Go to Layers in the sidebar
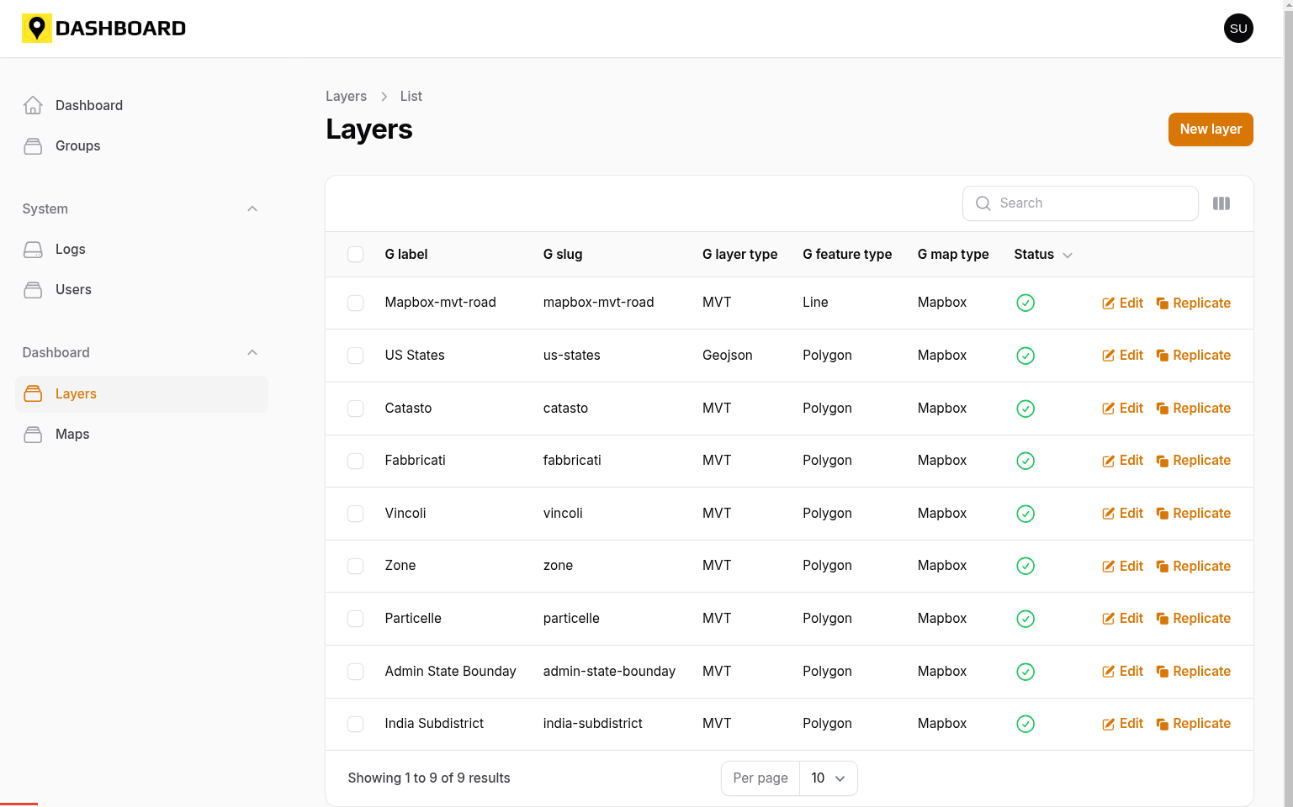Viewport: 1293px width, 807px height. pyautogui.click(x=76, y=394)
